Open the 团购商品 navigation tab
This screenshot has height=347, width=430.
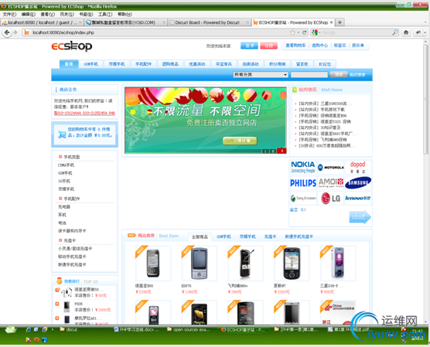[170, 64]
